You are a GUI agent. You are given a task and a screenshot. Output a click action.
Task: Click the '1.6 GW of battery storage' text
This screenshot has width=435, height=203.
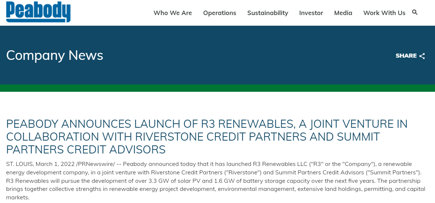[252, 181]
